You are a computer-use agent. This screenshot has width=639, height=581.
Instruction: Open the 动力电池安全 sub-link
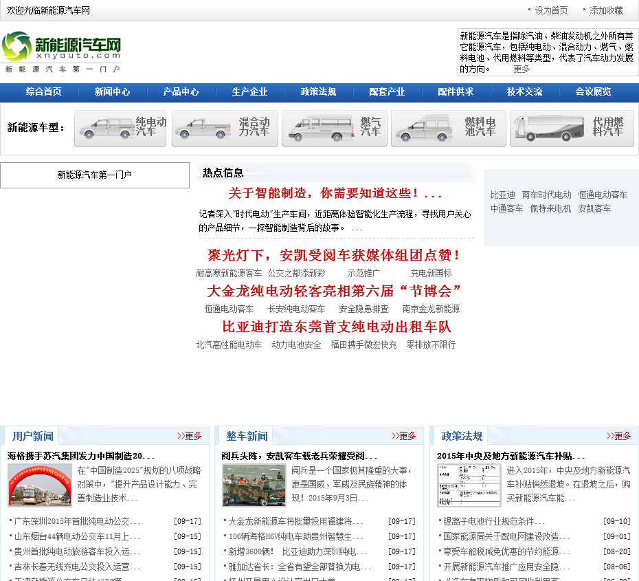coord(296,345)
